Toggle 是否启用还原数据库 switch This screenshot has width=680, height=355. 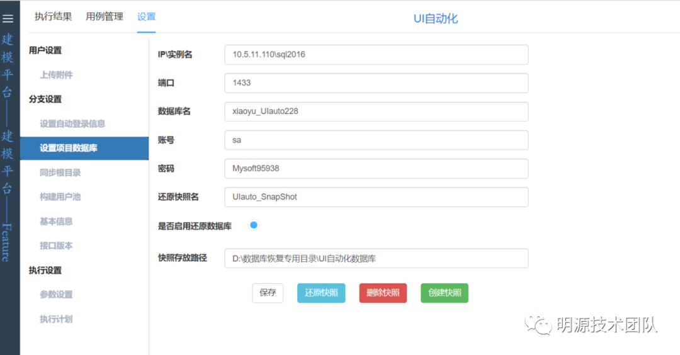point(254,225)
